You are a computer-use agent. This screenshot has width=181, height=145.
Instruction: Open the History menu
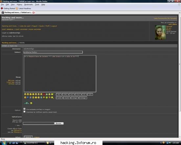tap(19, 5)
